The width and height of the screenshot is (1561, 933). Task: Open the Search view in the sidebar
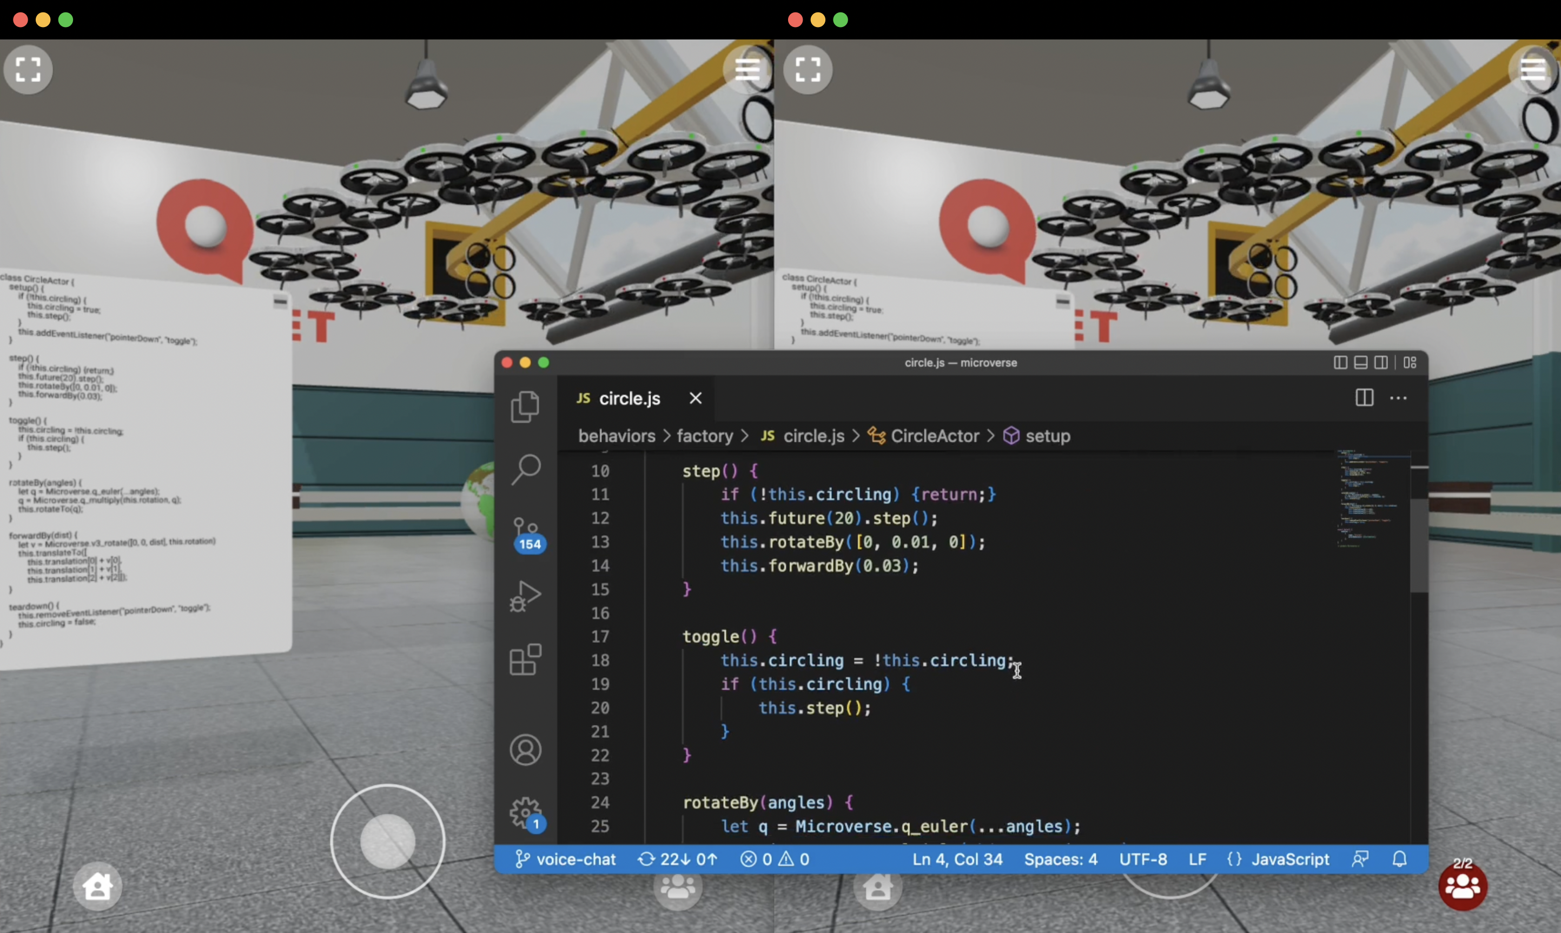click(525, 469)
